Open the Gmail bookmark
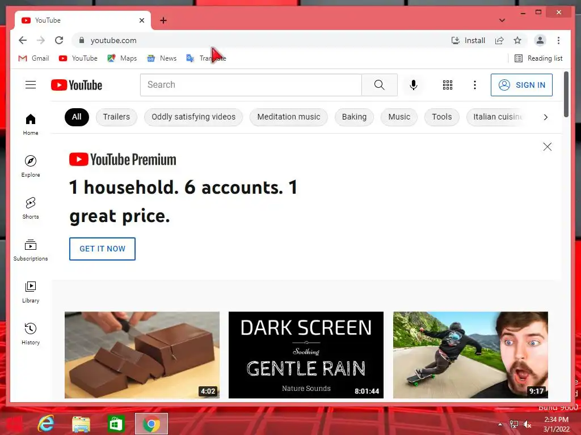Image resolution: width=581 pixels, height=435 pixels. click(33, 58)
